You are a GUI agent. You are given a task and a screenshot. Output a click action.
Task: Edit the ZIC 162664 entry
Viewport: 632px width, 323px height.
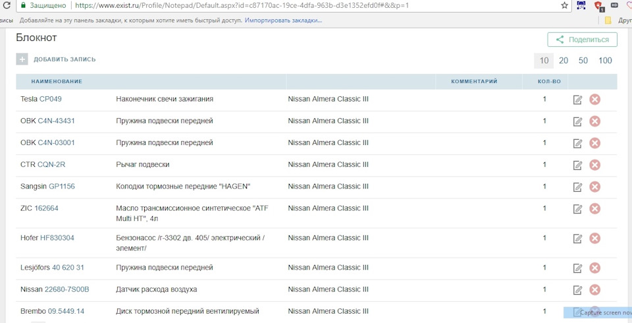tap(577, 209)
